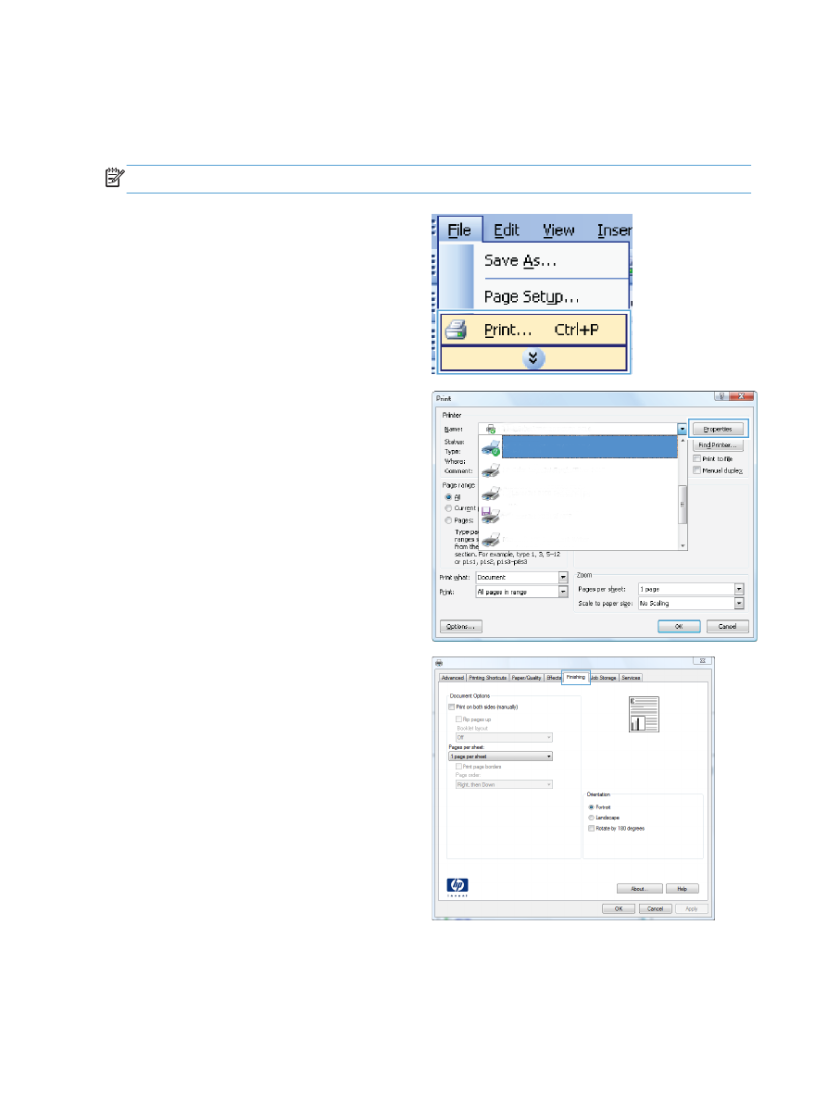The width and height of the screenshot is (827, 1100).
Task: Open the View menu
Action: [x=558, y=231]
